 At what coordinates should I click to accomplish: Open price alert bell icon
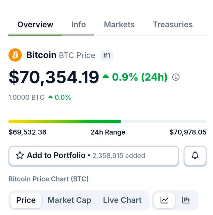[195, 156]
